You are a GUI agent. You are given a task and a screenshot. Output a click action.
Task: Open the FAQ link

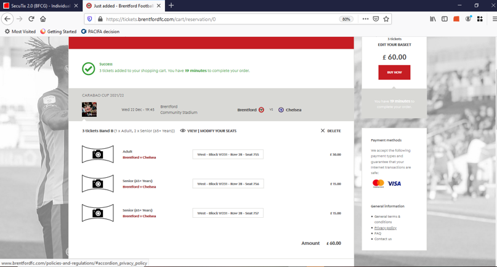(x=378, y=233)
